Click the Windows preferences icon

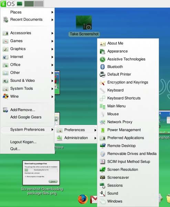[x=103, y=201]
